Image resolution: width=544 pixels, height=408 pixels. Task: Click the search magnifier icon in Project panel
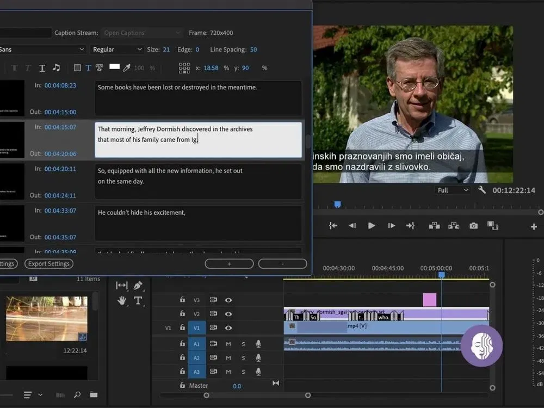pyautogui.click(x=77, y=394)
